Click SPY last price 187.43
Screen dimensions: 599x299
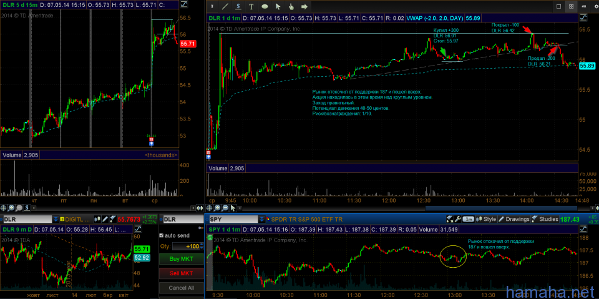pyautogui.click(x=570, y=219)
